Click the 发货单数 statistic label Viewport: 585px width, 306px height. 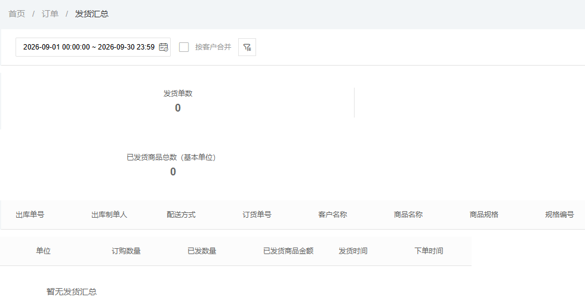tap(178, 94)
